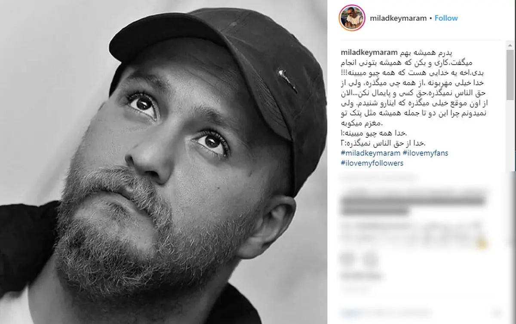
Task: Open the #miladkeymaram hashtag
Action: 371,154
